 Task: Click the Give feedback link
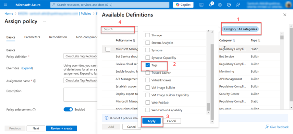(x=277, y=127)
